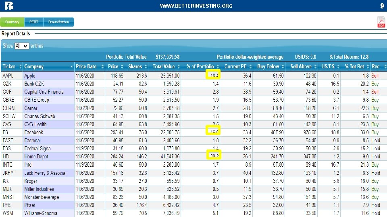Image resolution: width=387 pixels, height=217 pixels.
Task: Click the MNST ticker cell
Action: pyautogui.click(x=12, y=197)
